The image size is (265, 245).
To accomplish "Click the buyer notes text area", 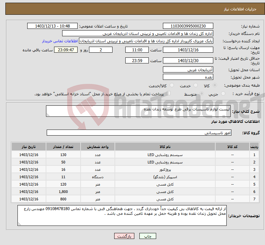I will coord(122,215).
